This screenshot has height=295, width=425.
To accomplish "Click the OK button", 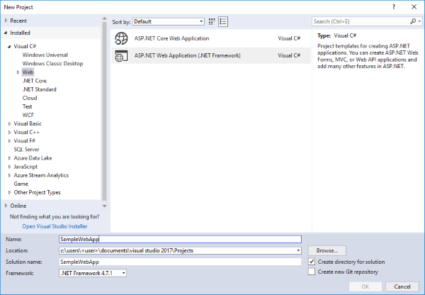I will 365,286.
